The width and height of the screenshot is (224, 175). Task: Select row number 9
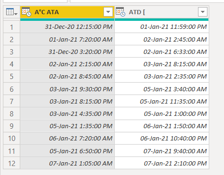click(11, 126)
